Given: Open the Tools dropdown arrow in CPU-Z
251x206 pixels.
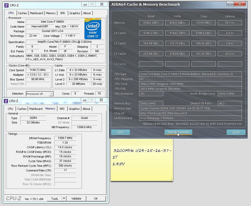Looking at the screenshot, I should (x=64, y=198).
